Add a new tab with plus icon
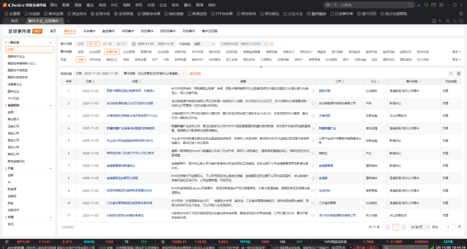The image size is (467, 249). coord(68,21)
